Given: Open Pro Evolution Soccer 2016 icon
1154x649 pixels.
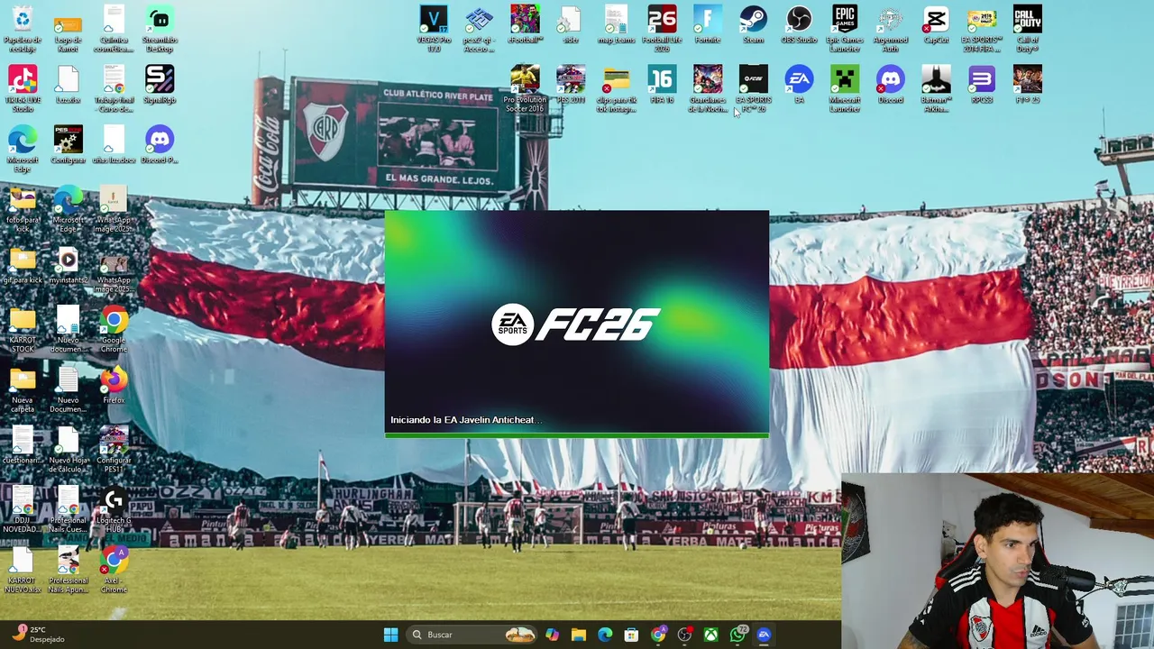Looking at the screenshot, I should pos(525,89).
